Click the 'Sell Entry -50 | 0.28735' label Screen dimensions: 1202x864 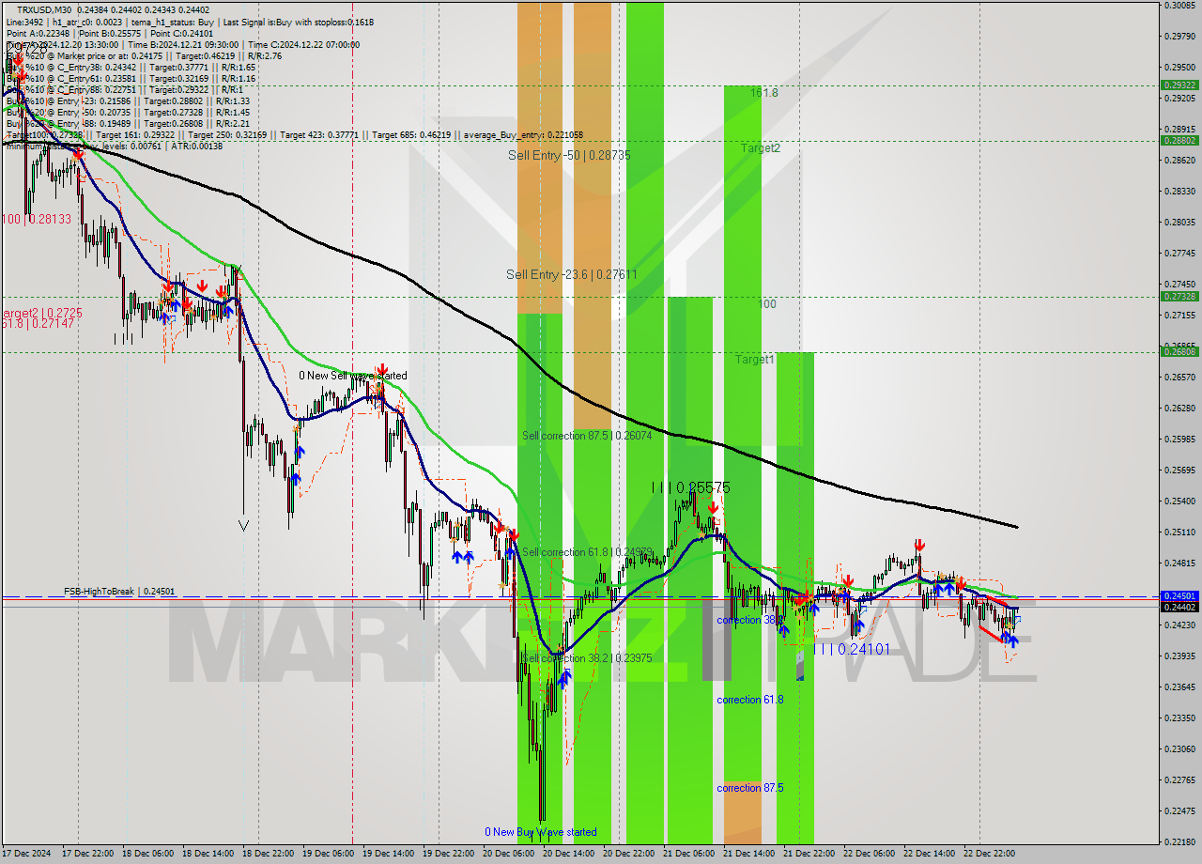569,155
